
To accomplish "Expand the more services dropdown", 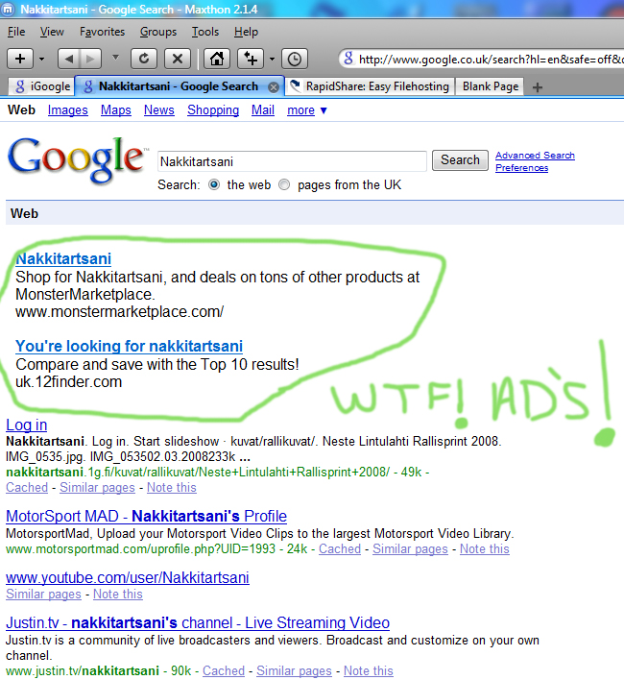I will pyautogui.click(x=307, y=110).
